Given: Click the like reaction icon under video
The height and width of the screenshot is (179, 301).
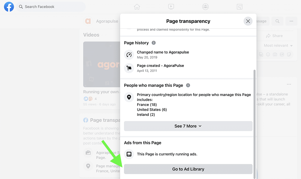Looking at the screenshot, I should tap(86, 99).
